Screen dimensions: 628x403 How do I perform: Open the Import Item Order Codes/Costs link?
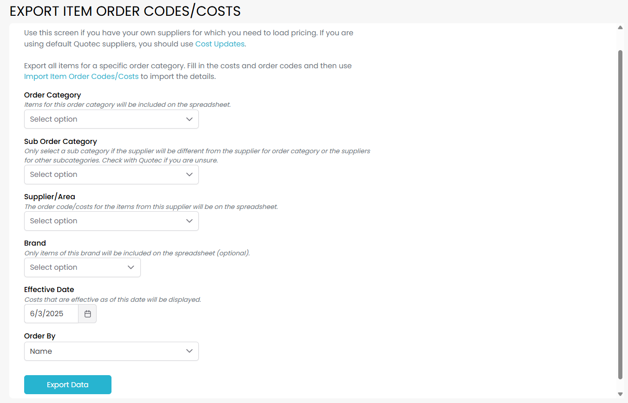81,77
